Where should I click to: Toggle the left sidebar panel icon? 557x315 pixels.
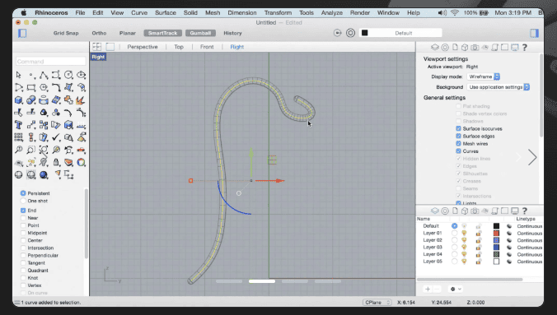(x=22, y=34)
